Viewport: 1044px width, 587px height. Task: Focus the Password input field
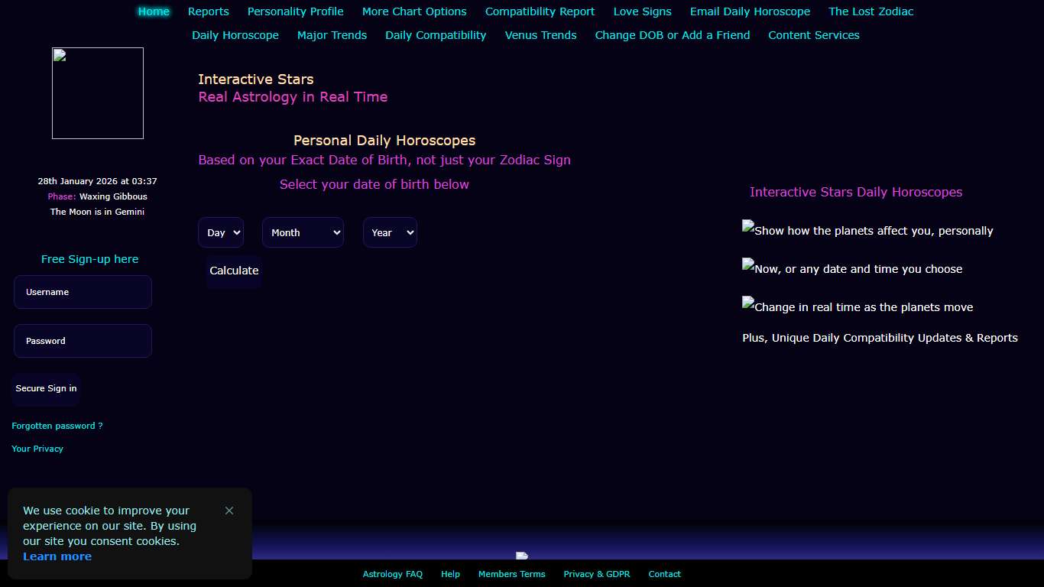[x=83, y=341]
